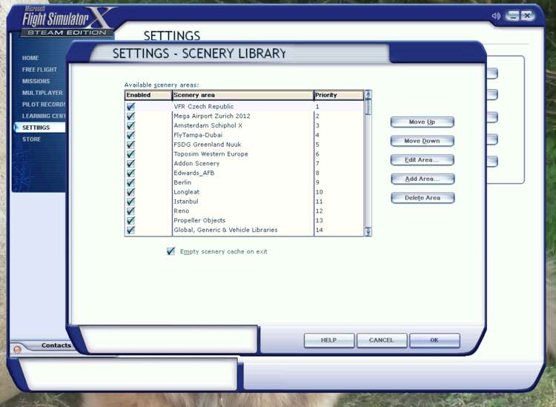Uncheck the Reno scenery checkbox

(x=130, y=211)
